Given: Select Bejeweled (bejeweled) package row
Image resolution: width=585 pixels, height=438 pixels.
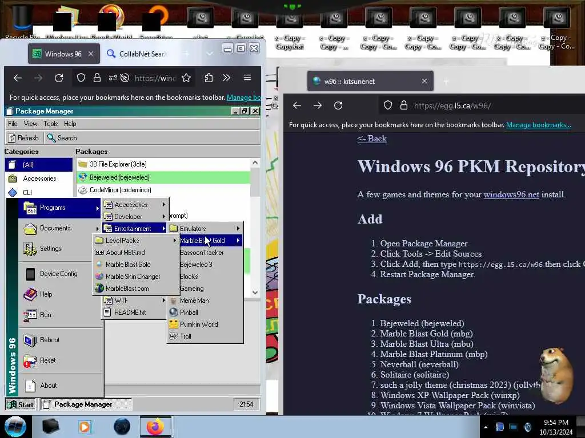Looking at the screenshot, I should pos(163,177).
